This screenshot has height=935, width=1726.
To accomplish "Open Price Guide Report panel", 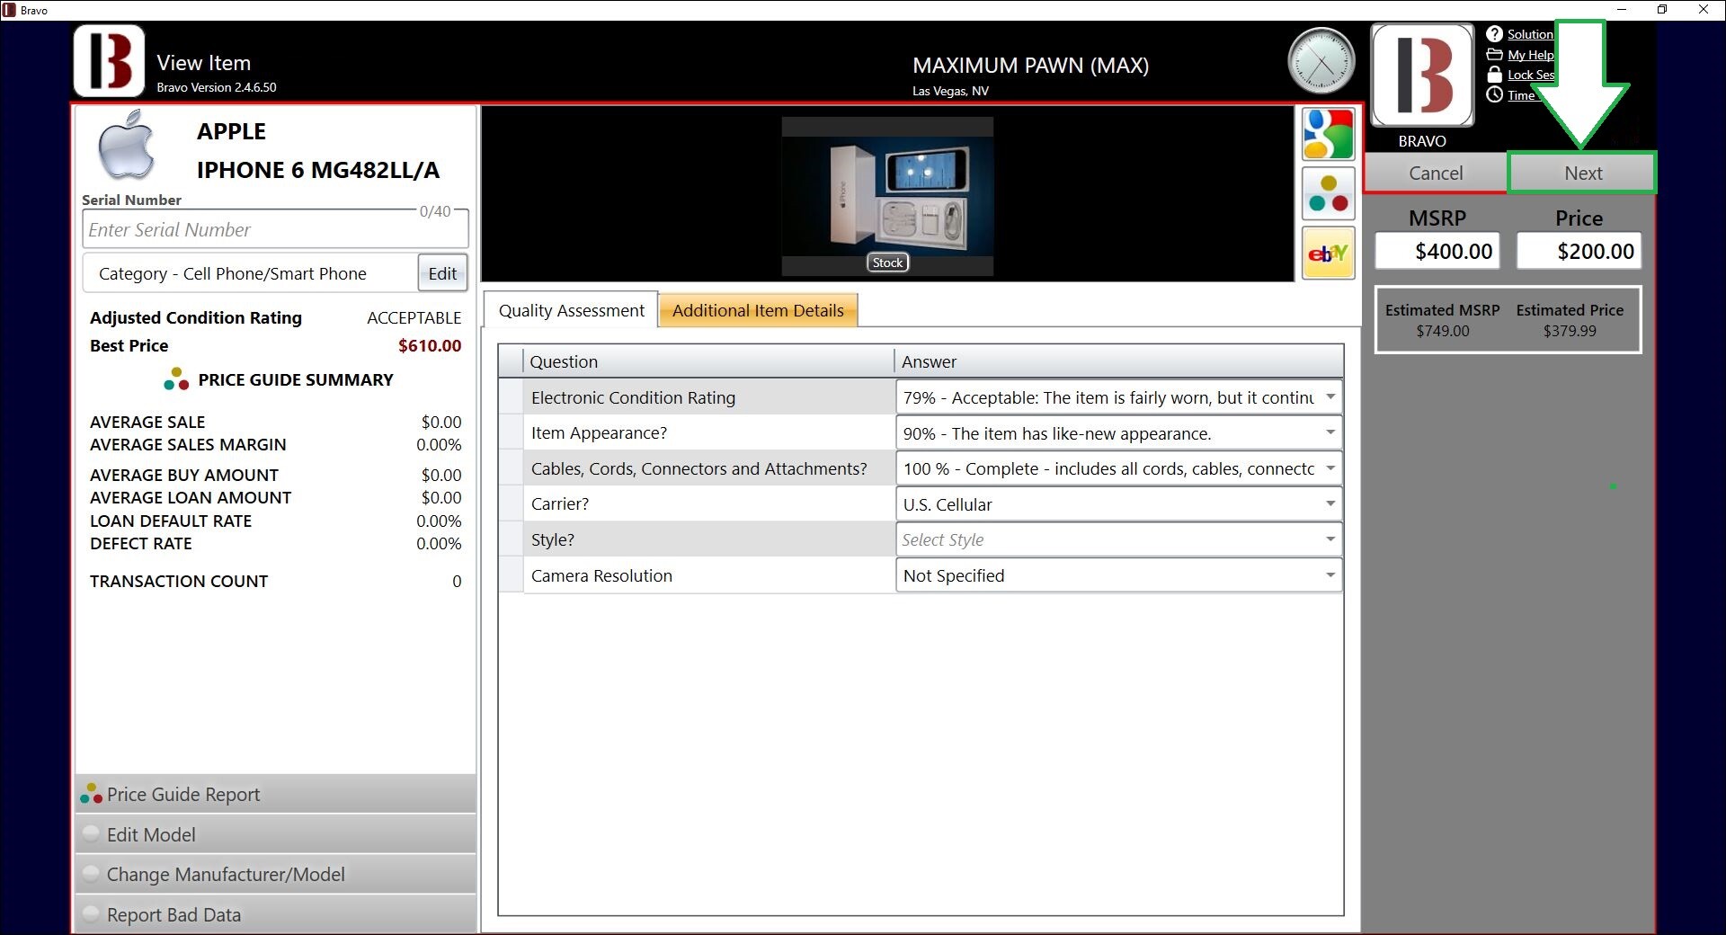I will 276,794.
